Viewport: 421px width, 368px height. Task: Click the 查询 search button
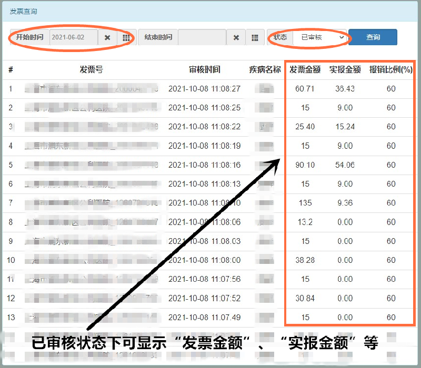(x=373, y=37)
